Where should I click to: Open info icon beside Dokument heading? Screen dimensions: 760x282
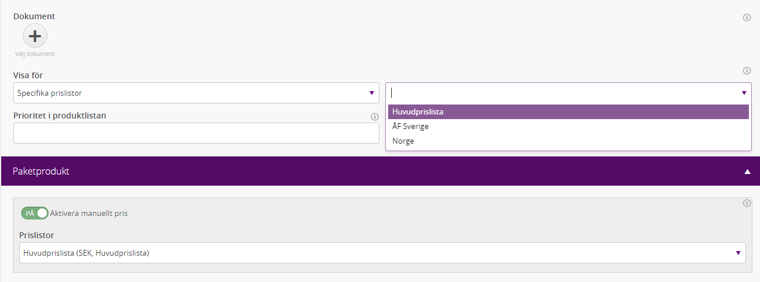pos(747,18)
